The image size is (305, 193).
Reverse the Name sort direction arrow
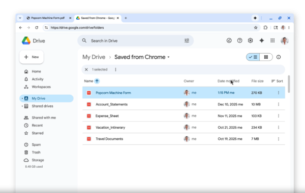[x=97, y=81]
